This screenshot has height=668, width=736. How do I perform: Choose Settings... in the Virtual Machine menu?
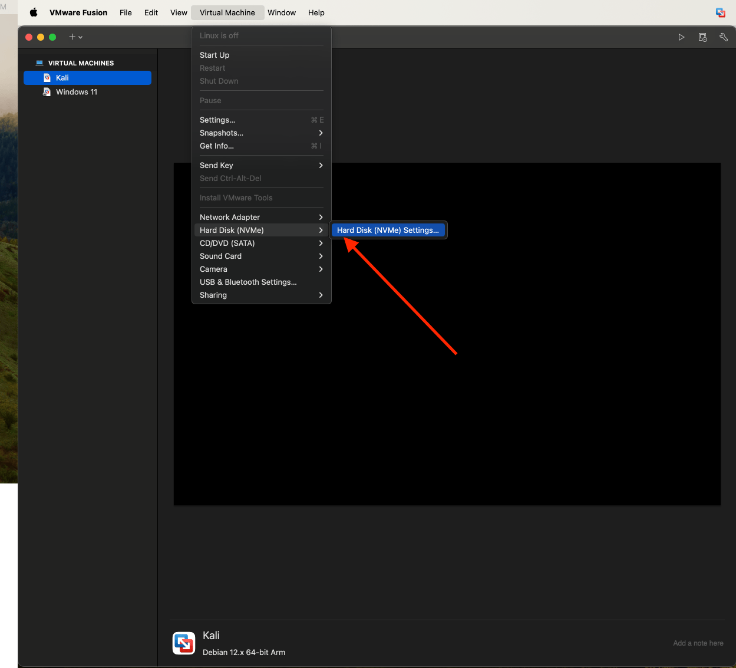262,120
